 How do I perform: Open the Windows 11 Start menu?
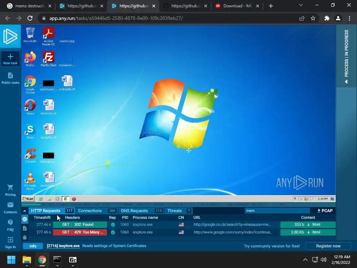[x=11, y=260]
